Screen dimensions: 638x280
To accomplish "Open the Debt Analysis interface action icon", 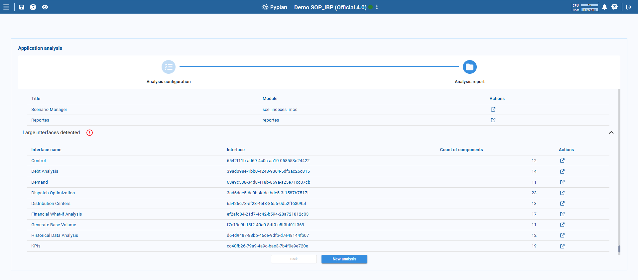I will click(562, 171).
